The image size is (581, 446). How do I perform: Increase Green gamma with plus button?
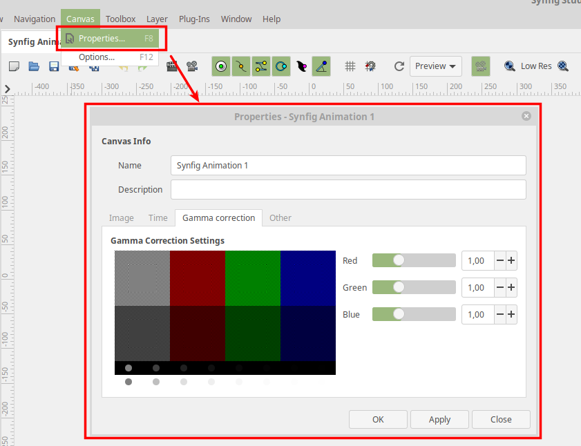(x=511, y=287)
